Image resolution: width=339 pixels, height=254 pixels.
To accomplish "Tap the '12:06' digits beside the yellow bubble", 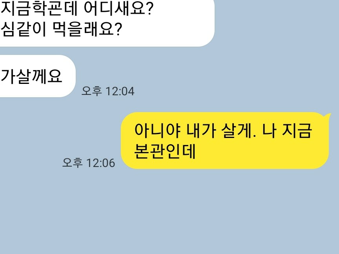I will pos(100,163).
